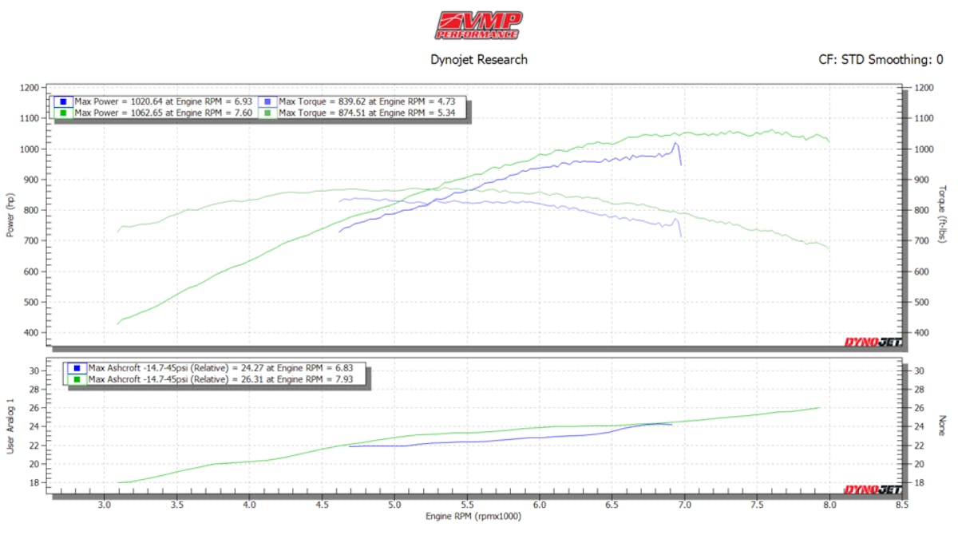
Task: Click the DynoJet logo in the boost graph
Action: [873, 489]
